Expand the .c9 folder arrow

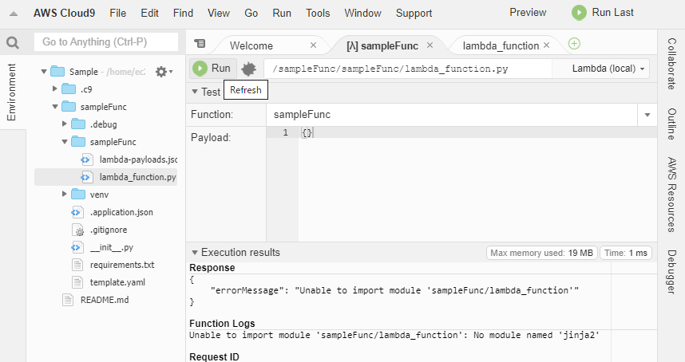tap(54, 89)
